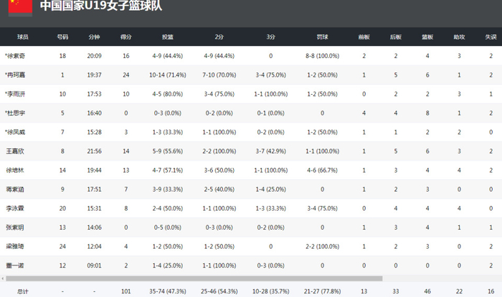Click the 投篮 column header
The image size is (502, 297).
pyautogui.click(x=167, y=36)
